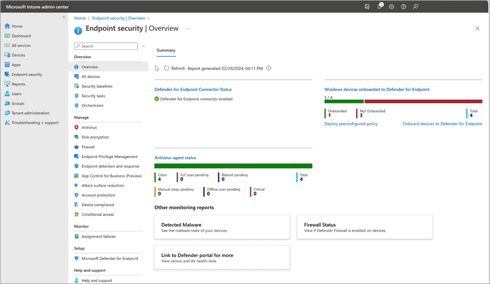Click the Refresh button label
Viewport: 490px width, 284px height.
178,68
